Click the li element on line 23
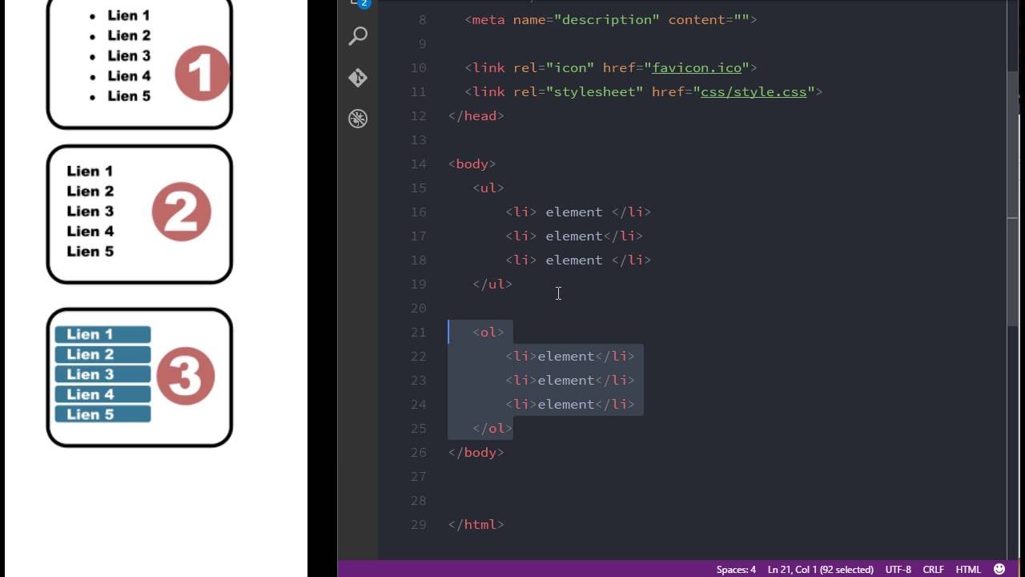The image size is (1025, 577). tap(570, 380)
